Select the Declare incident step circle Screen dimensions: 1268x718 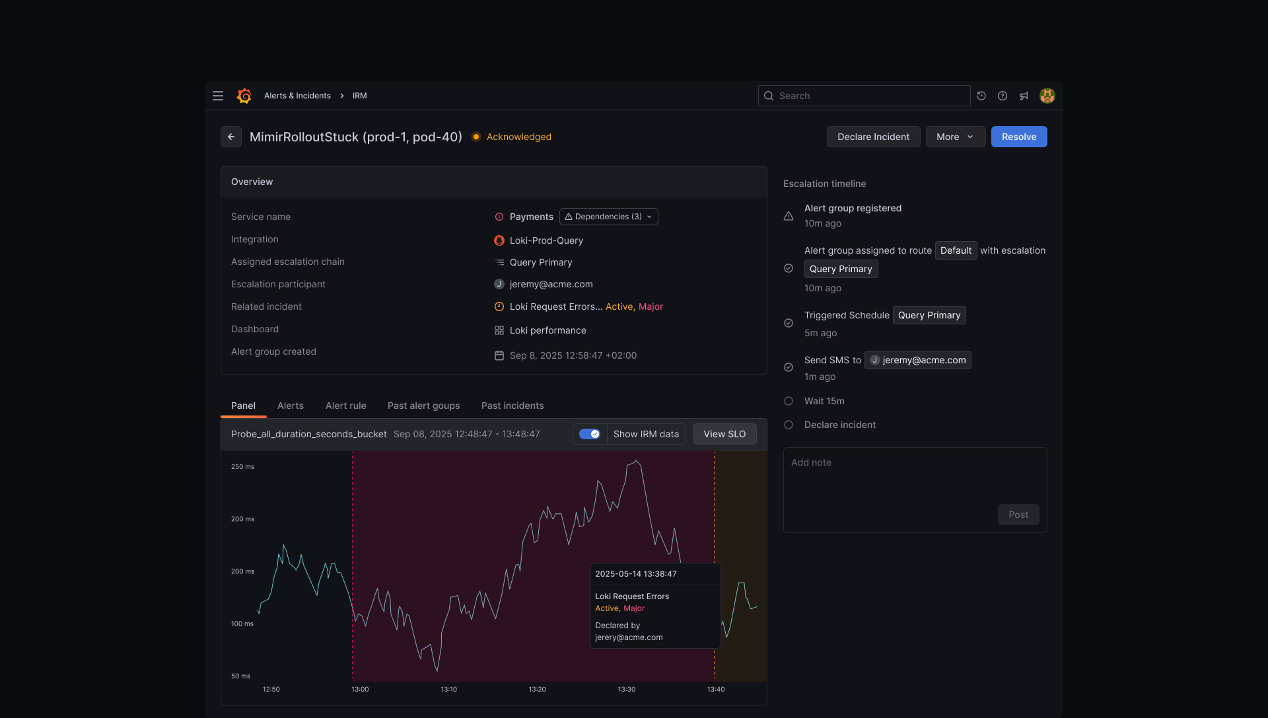click(x=789, y=425)
